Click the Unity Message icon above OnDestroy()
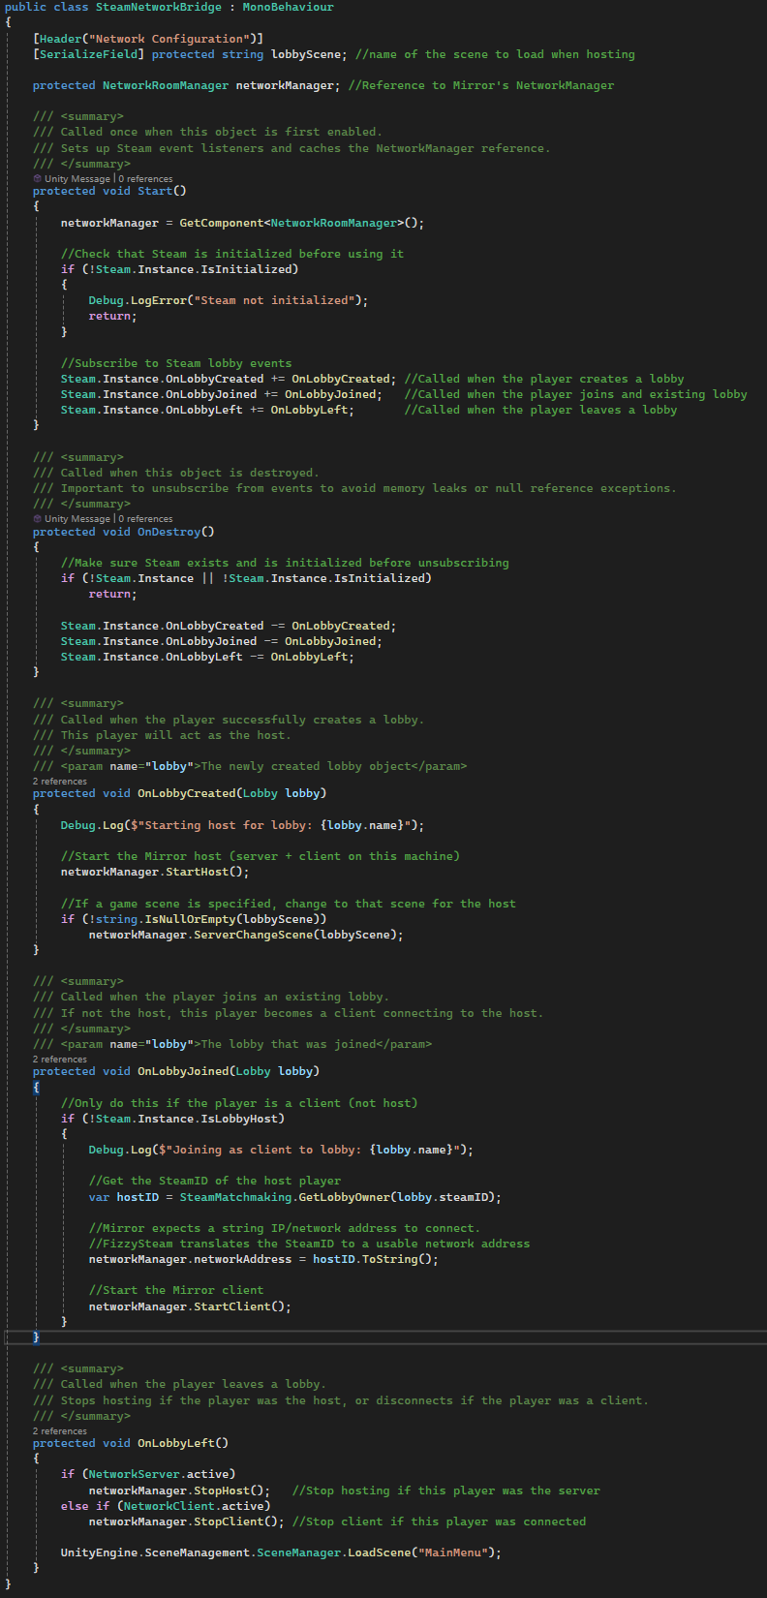This screenshot has height=1598, width=767. (x=38, y=518)
